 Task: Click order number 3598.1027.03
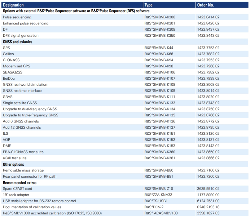point(208,213)
